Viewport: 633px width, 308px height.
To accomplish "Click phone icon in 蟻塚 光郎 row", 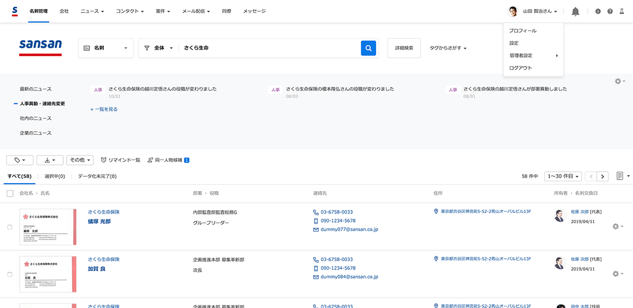I will 316,212.
